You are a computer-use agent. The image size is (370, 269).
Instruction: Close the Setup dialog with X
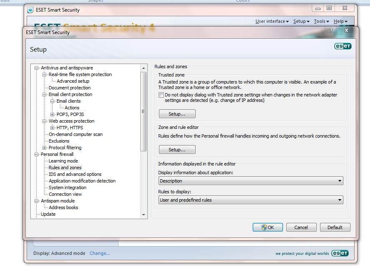pyautogui.click(x=346, y=30)
